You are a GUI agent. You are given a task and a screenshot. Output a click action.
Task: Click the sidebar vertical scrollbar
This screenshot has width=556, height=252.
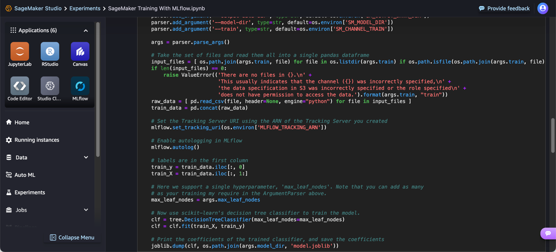[98, 89]
